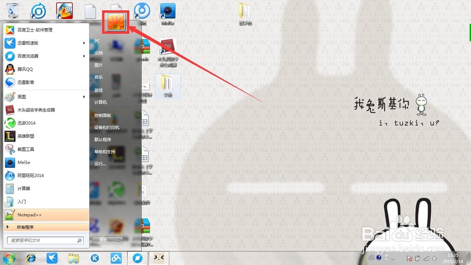
Task: Click the 关机 shutdown button
Action: (104, 240)
